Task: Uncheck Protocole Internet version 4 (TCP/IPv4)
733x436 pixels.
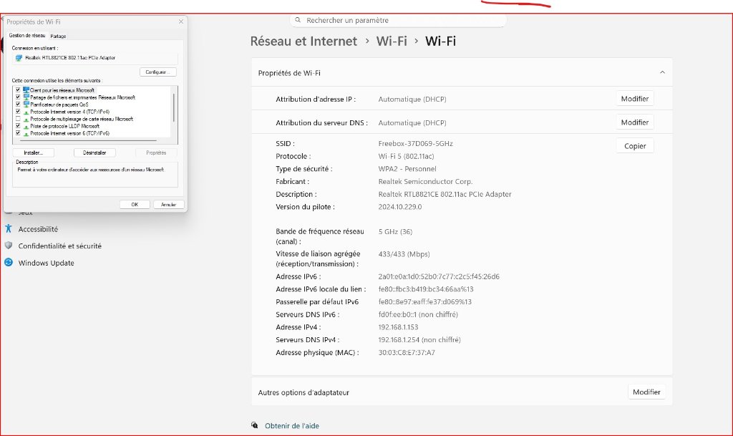Action: 18,112
